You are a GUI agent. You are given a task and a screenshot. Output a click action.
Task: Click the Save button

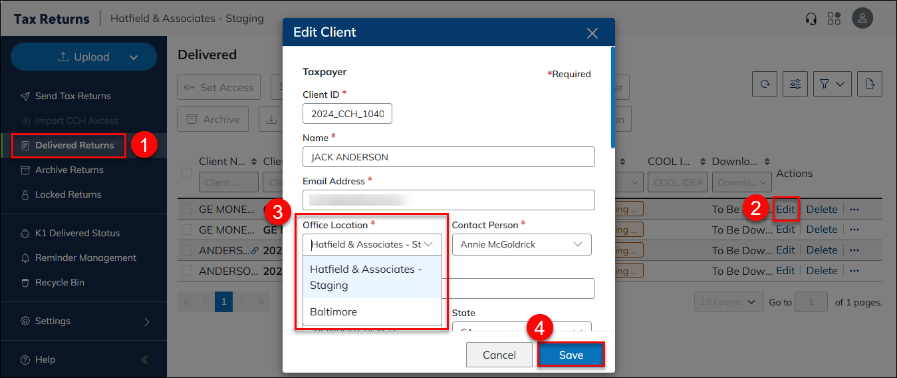click(x=571, y=355)
